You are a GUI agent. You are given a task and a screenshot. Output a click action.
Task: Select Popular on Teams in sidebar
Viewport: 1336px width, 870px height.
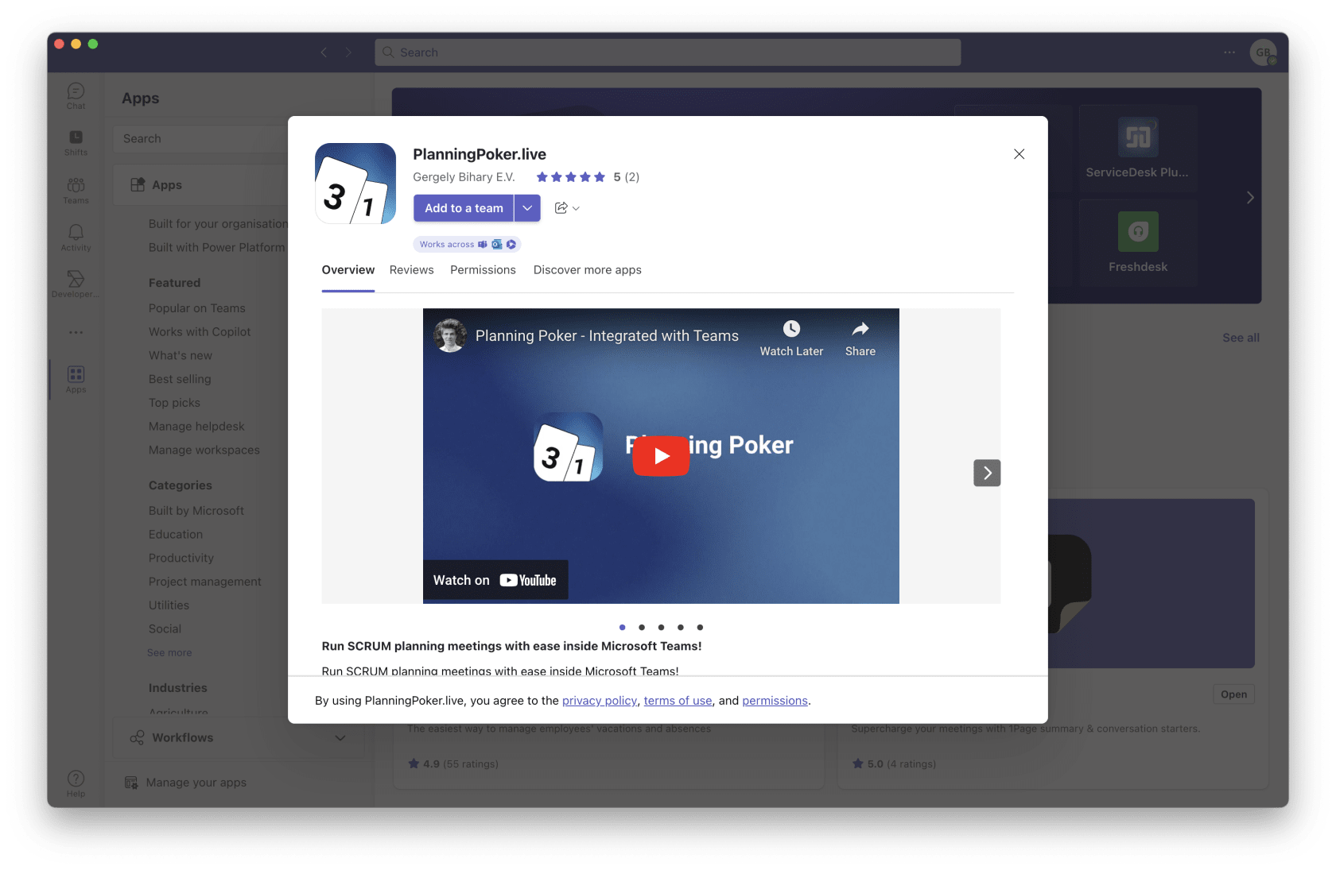(x=197, y=308)
